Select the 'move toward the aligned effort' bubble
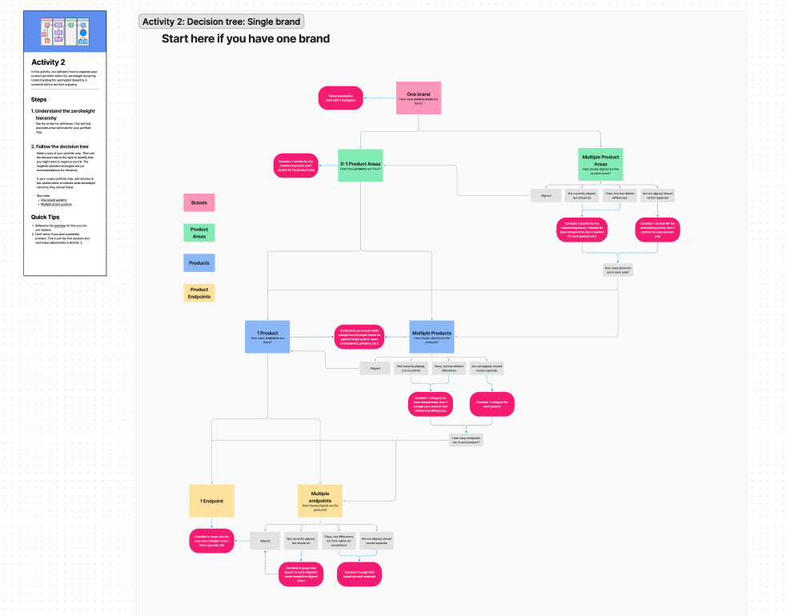Image resolution: width=790 pixels, height=616 pixels. [x=301, y=574]
